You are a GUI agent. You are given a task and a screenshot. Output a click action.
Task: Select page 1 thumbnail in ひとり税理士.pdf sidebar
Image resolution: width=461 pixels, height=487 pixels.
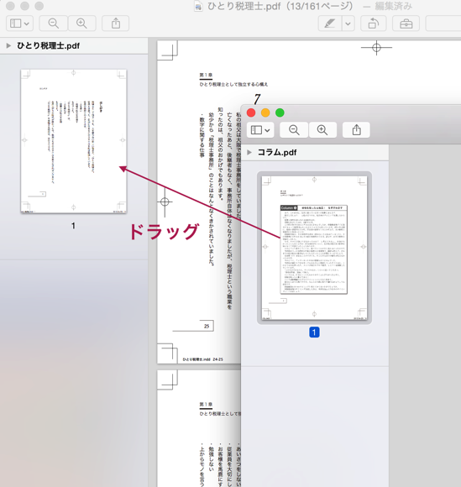[74, 141]
